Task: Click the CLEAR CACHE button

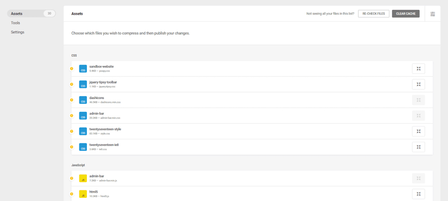Action: point(406,14)
